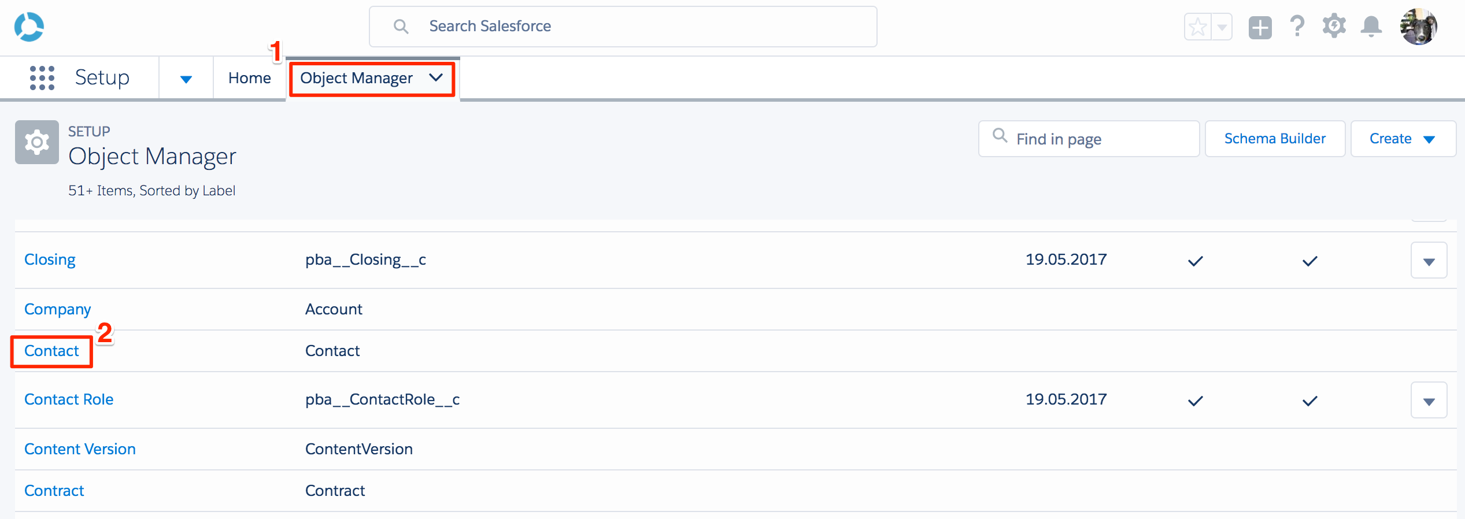
Task: Open the Contact object link
Action: pos(51,351)
